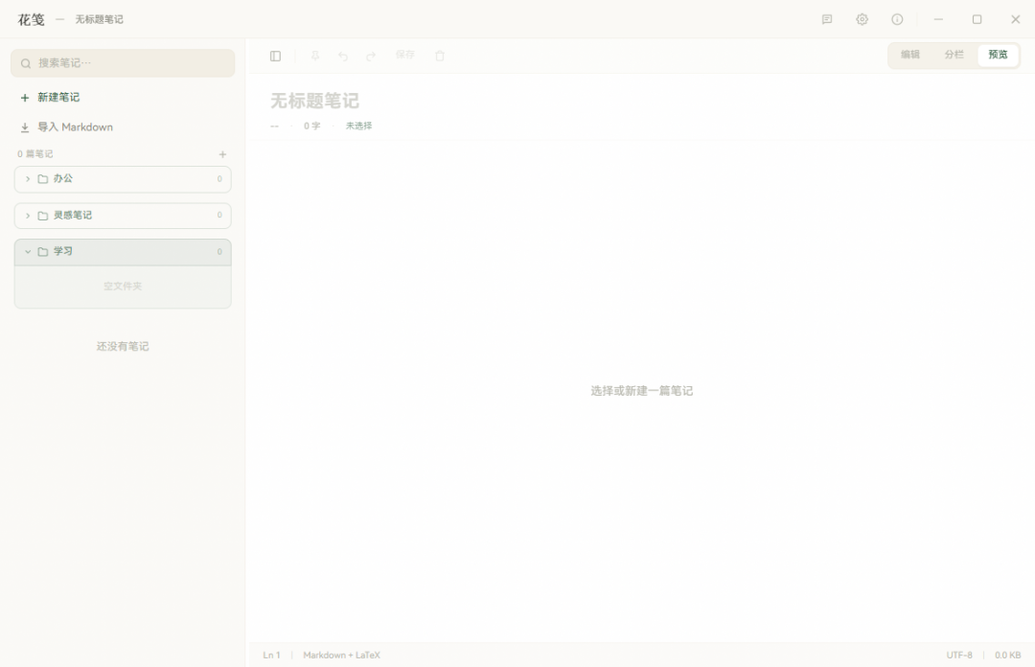Expand the 办公 folder chevron
The width and height of the screenshot is (1035, 667).
point(28,179)
